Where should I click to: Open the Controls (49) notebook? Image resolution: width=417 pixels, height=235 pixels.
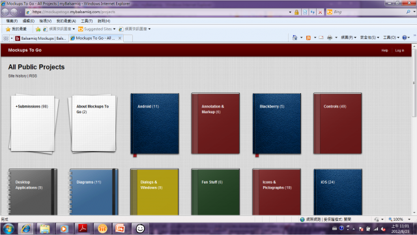point(338,123)
